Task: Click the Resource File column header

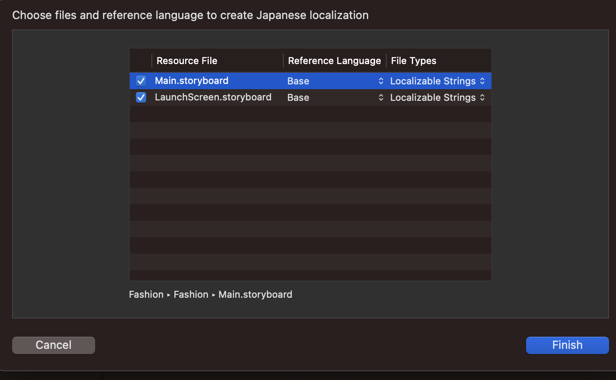Action: coord(217,61)
